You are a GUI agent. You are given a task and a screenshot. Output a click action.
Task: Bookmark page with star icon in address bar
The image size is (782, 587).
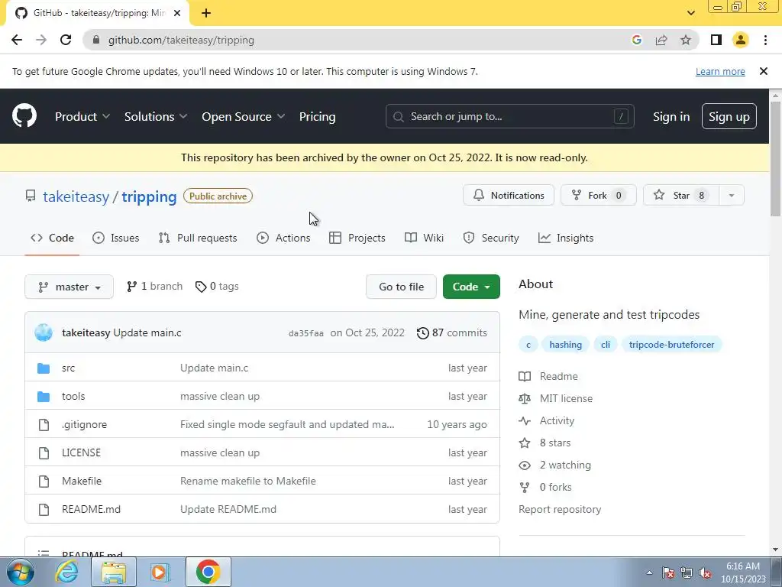coord(686,40)
